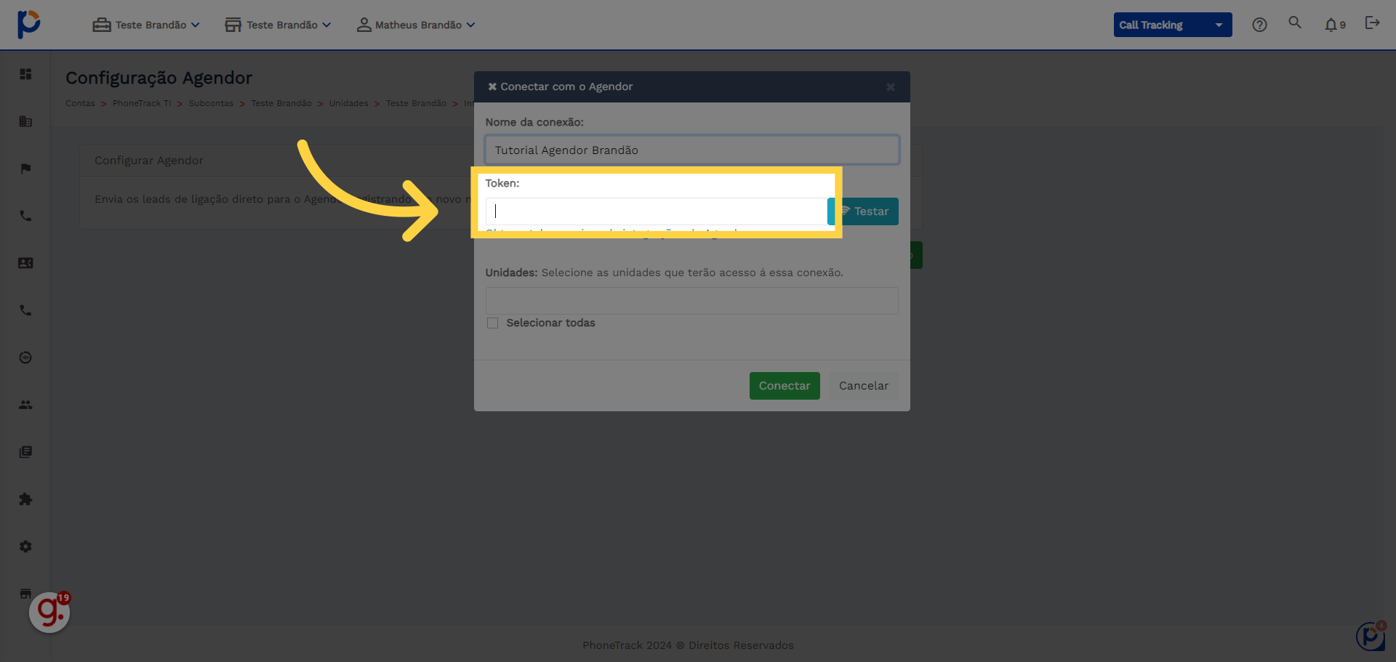Click into the Token input field
Image resolution: width=1396 pixels, height=662 pixels.
pos(656,211)
